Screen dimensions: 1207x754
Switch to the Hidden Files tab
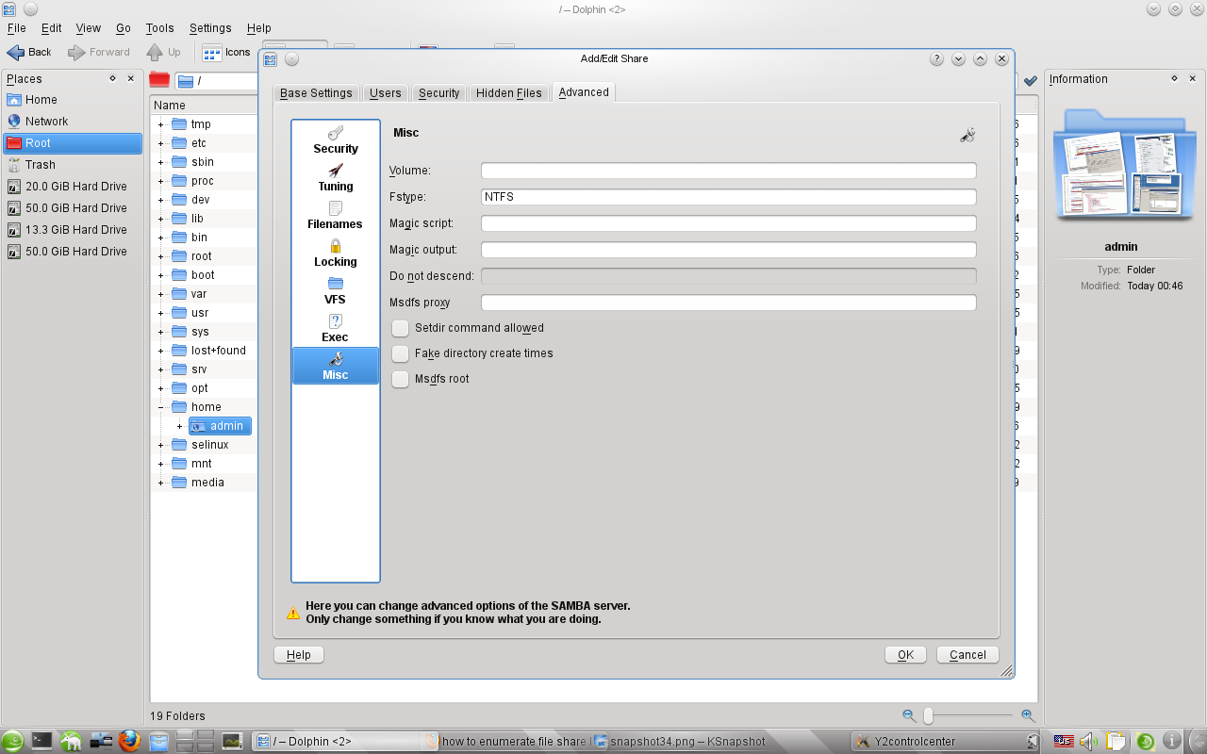point(509,93)
